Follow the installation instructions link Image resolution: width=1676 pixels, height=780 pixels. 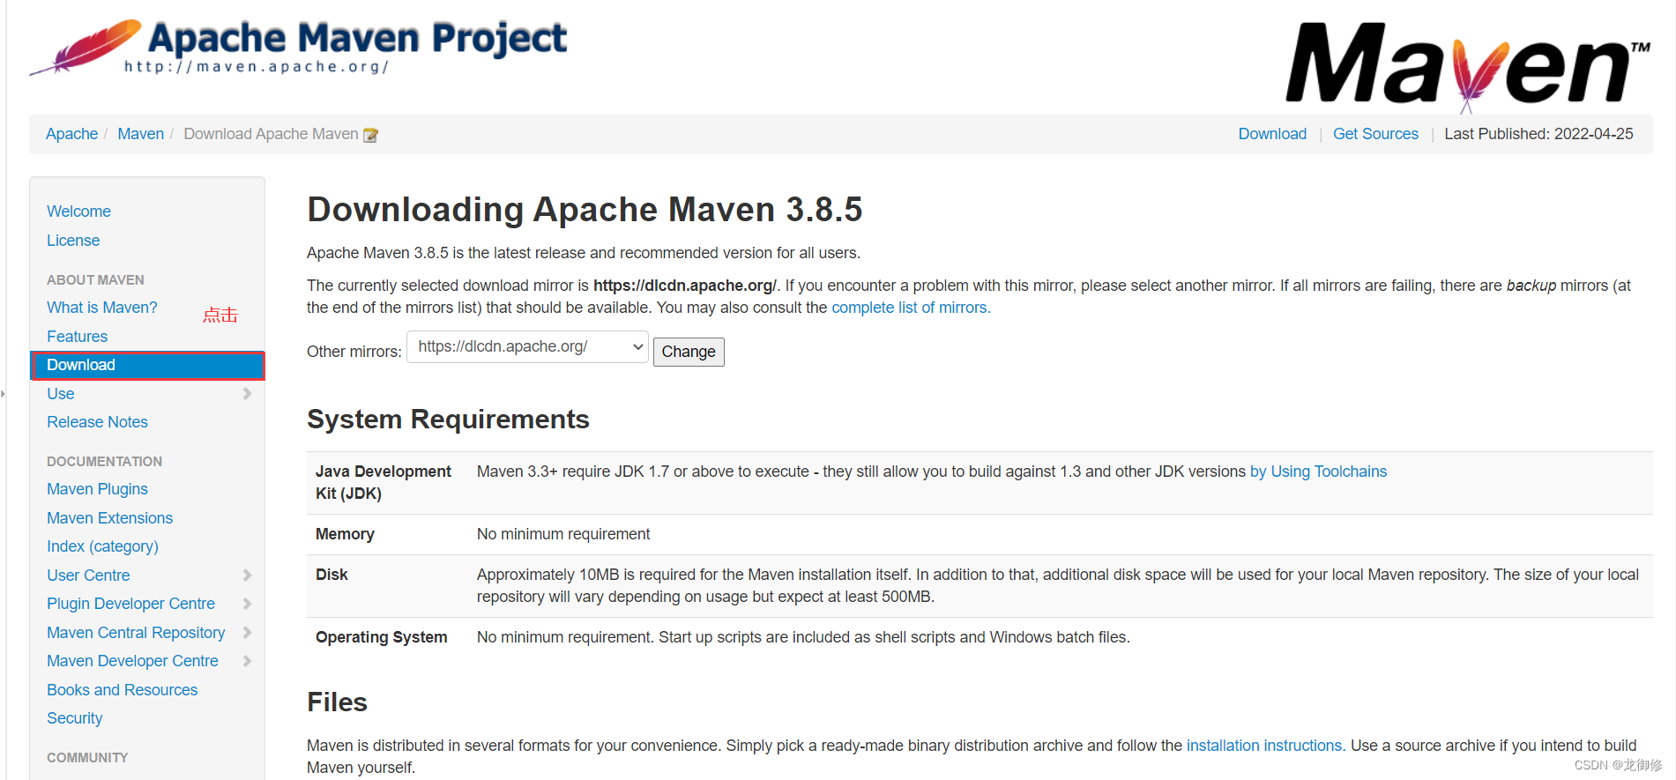tap(1265, 746)
